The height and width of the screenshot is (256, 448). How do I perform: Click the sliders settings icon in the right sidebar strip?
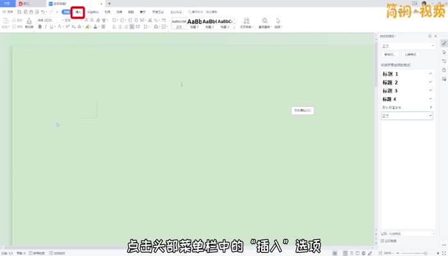(444, 61)
